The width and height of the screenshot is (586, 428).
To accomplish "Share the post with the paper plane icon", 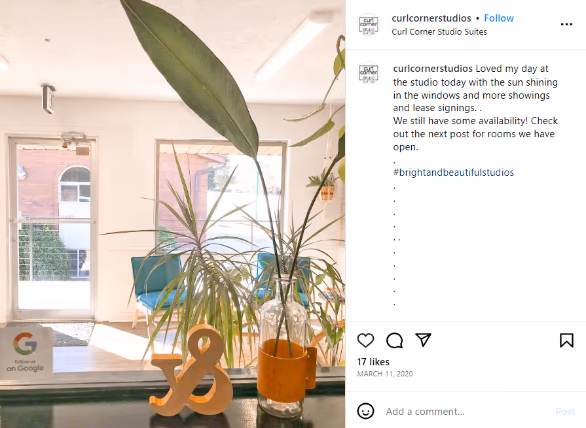I will 424,340.
